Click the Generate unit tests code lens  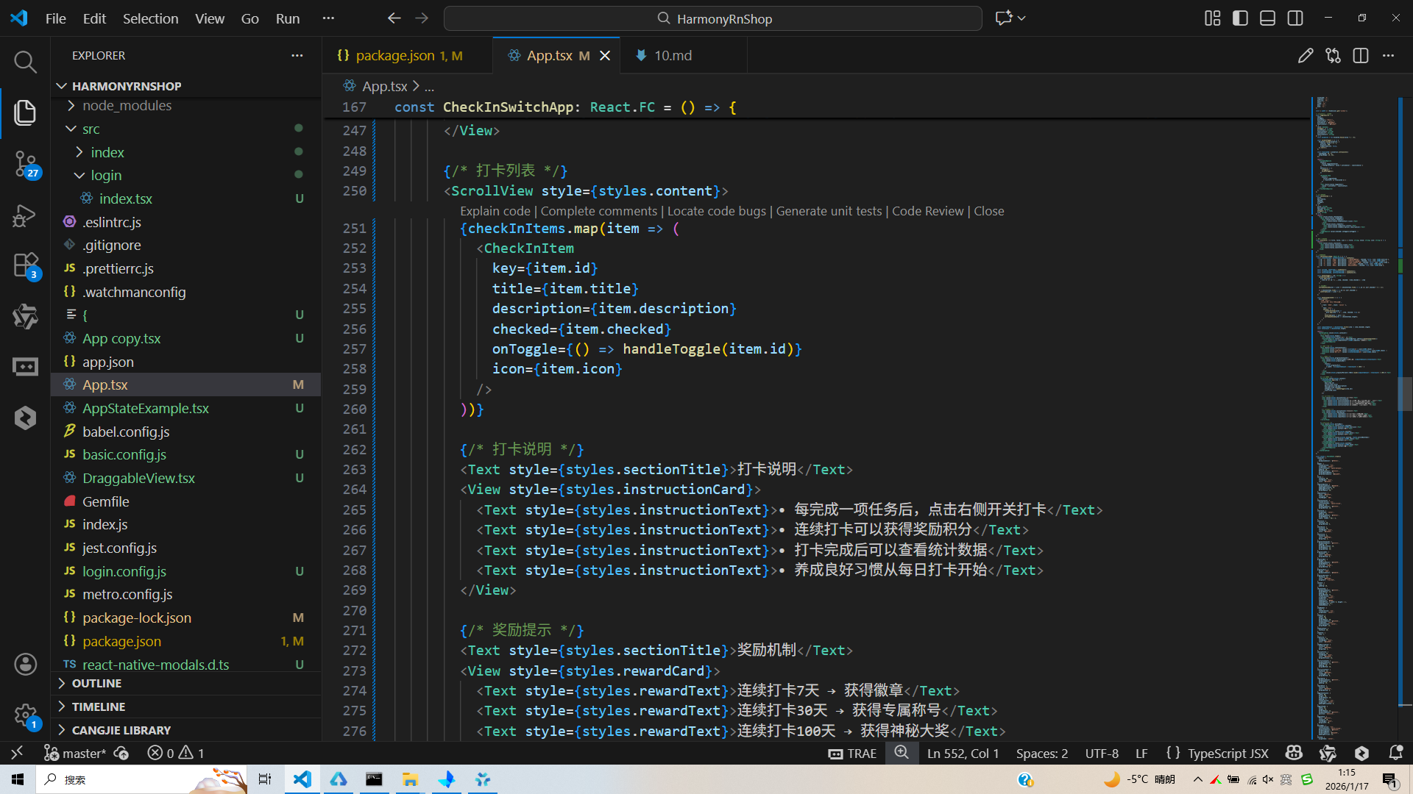829,211
